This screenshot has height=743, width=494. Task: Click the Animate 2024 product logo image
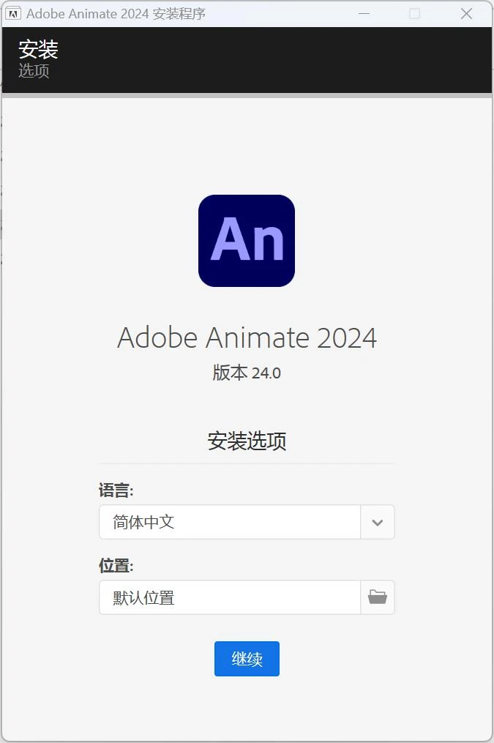click(247, 240)
